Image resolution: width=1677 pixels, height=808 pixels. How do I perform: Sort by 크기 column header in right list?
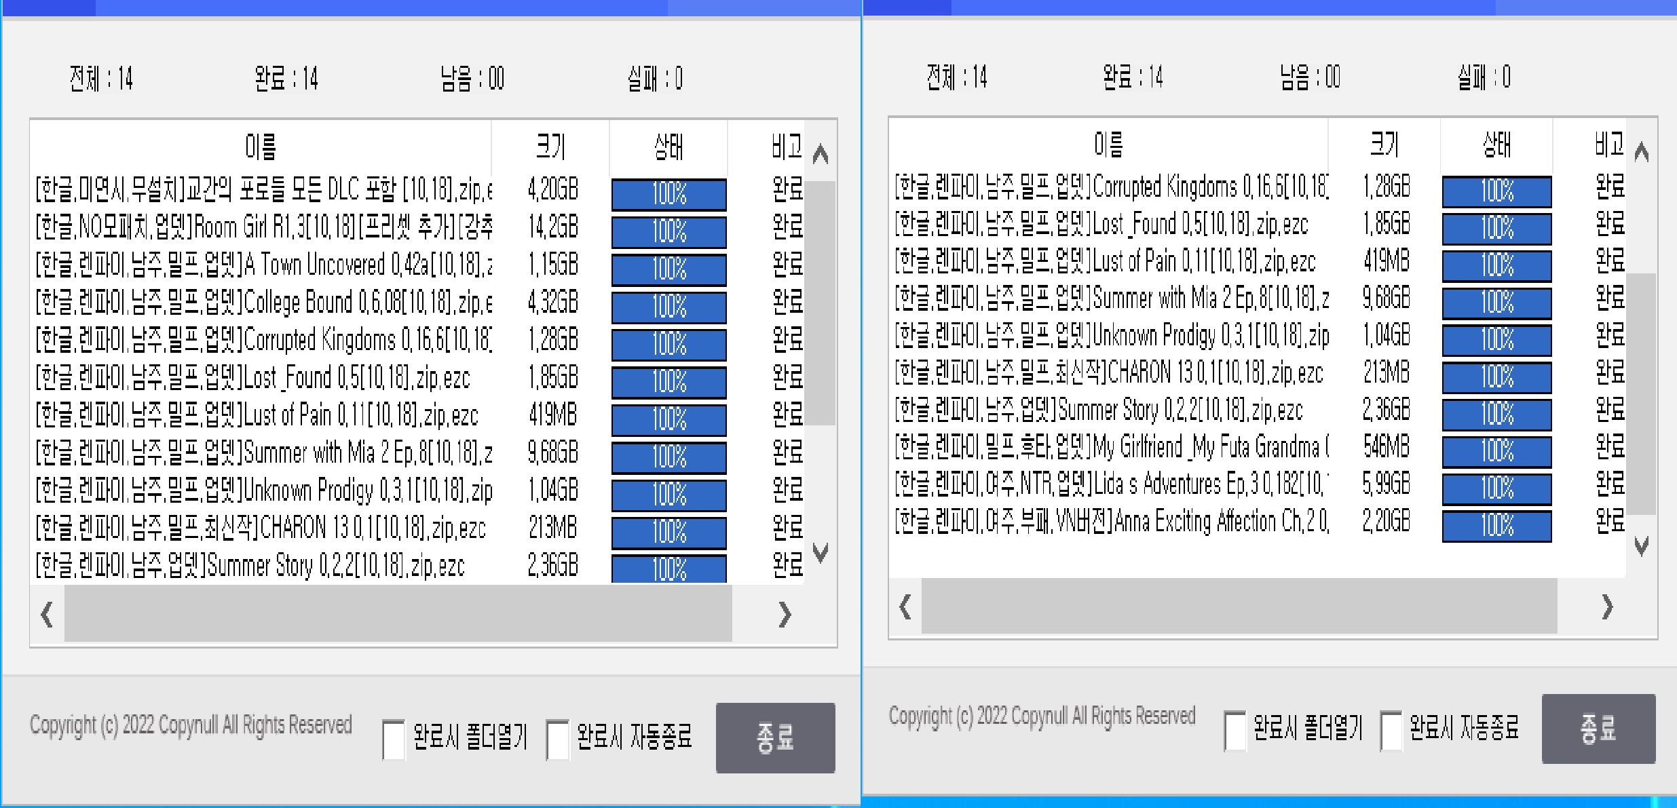(x=1384, y=144)
